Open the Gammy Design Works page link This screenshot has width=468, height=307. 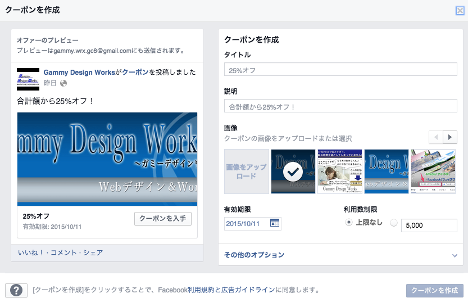click(x=79, y=73)
